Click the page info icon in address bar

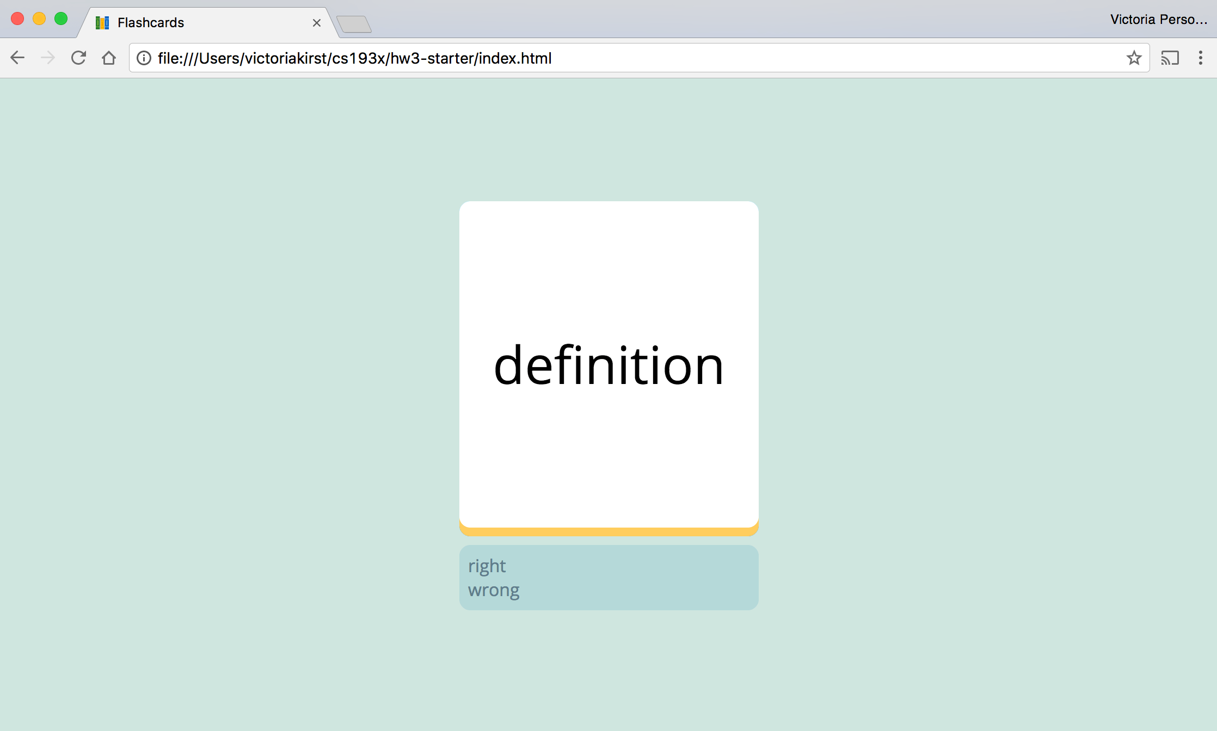[x=143, y=58]
